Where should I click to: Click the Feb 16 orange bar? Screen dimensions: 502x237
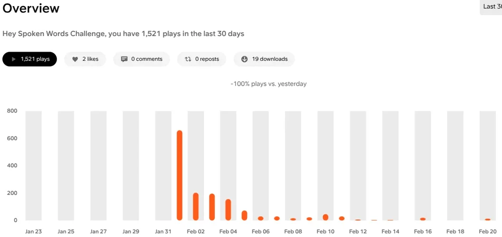[x=423, y=219]
